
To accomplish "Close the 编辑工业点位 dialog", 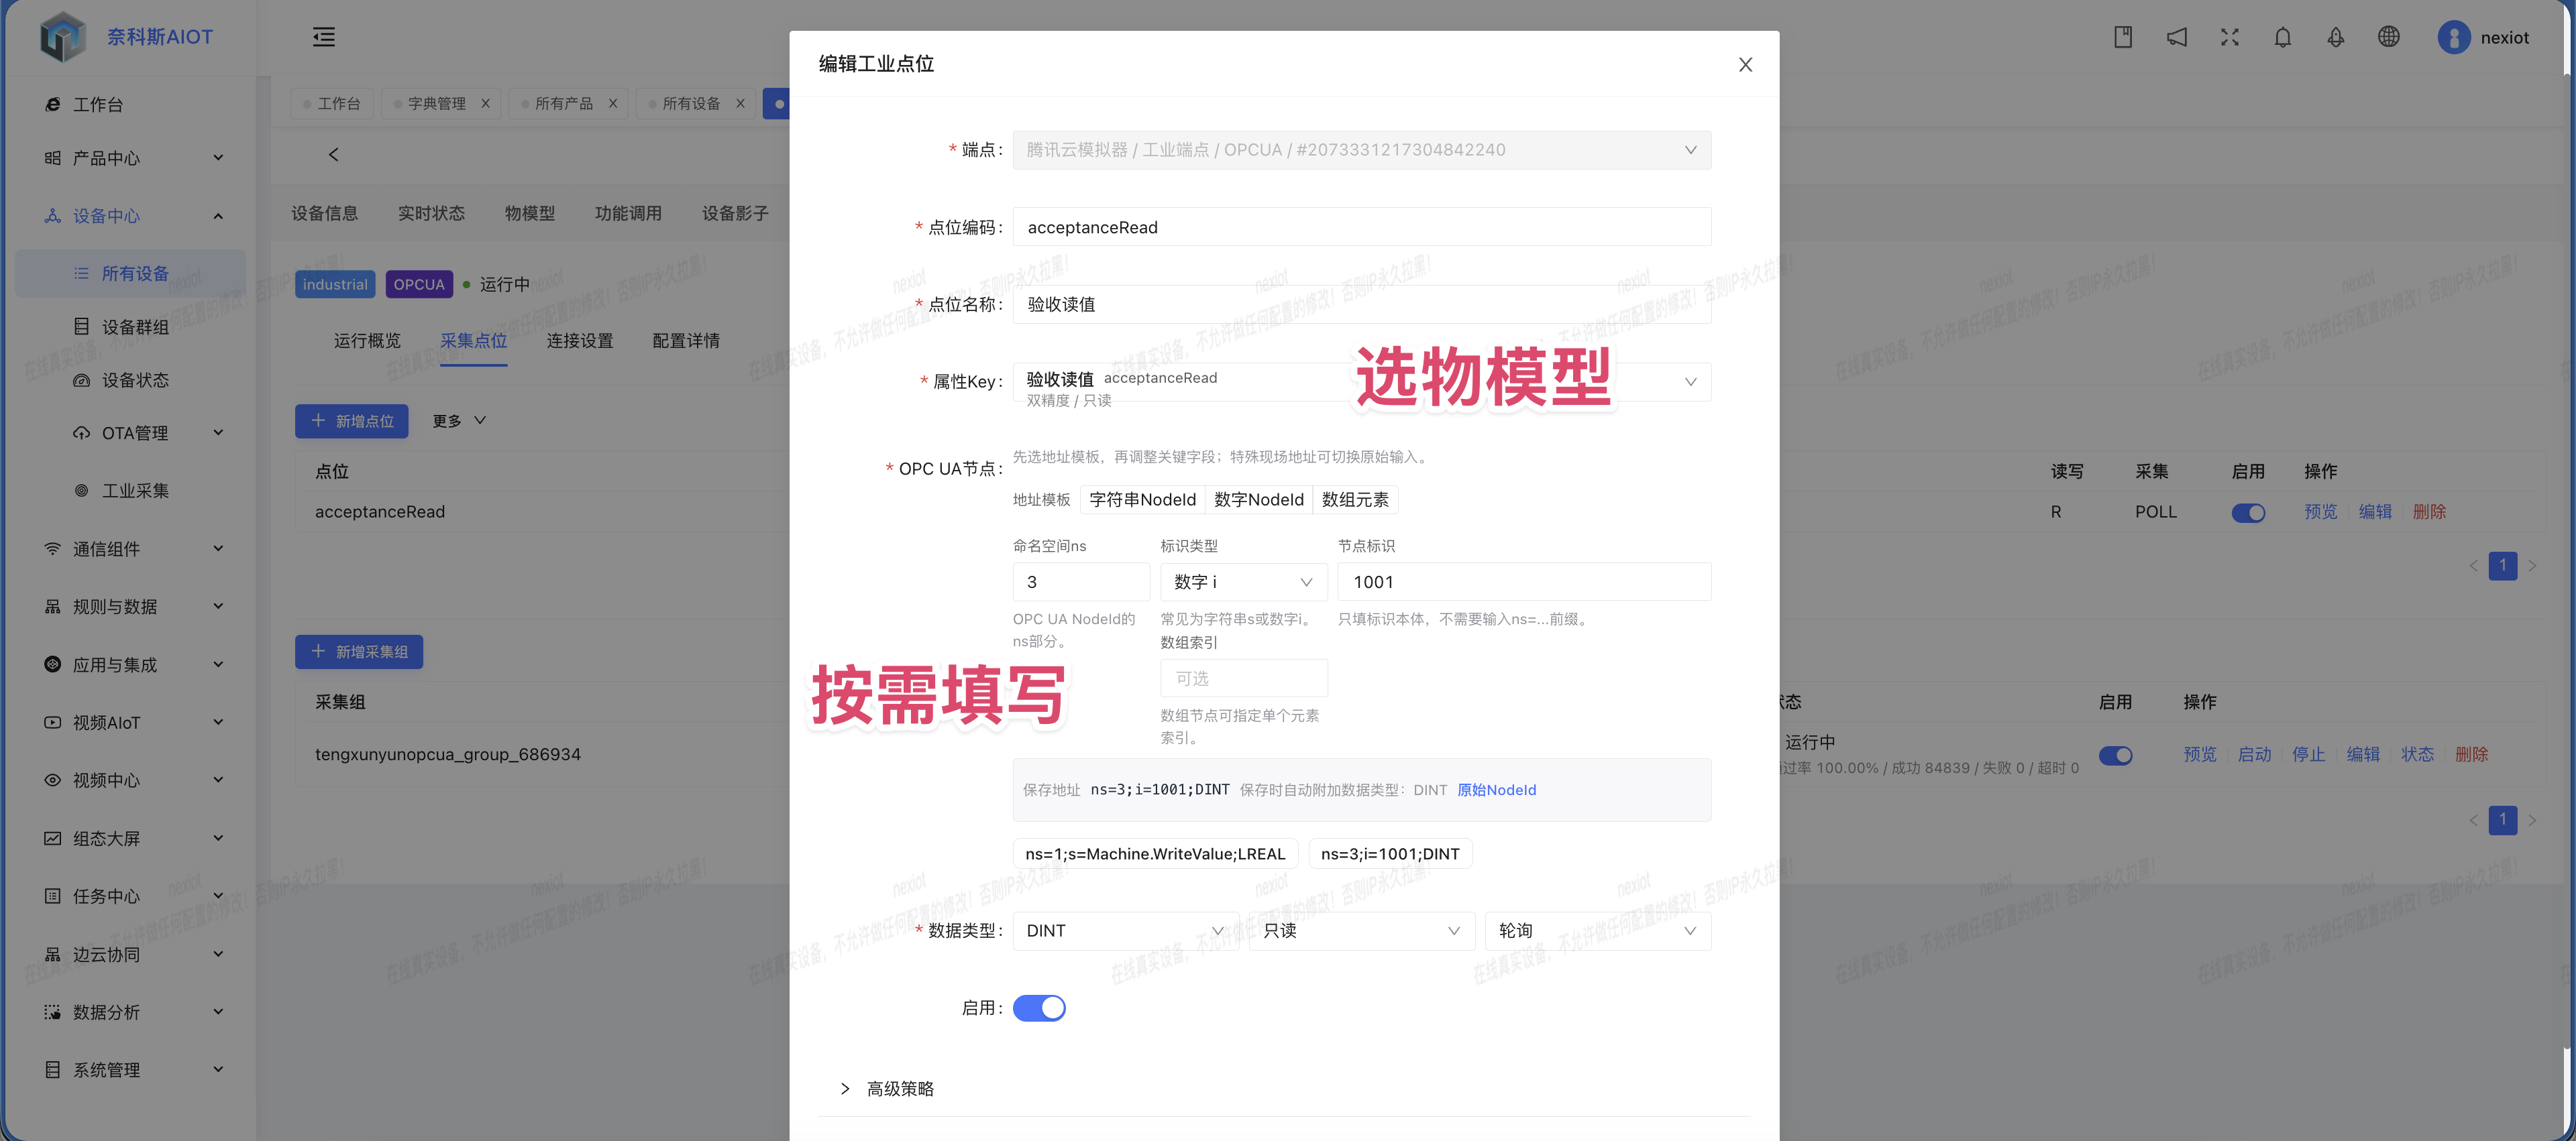I will click(1745, 64).
